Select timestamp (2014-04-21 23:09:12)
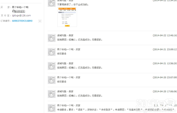The width and height of the screenshot is (177, 113). point(165,49)
